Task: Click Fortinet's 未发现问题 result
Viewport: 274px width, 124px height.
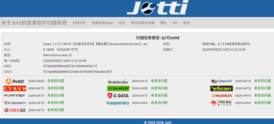Action: click(x=56, y=95)
